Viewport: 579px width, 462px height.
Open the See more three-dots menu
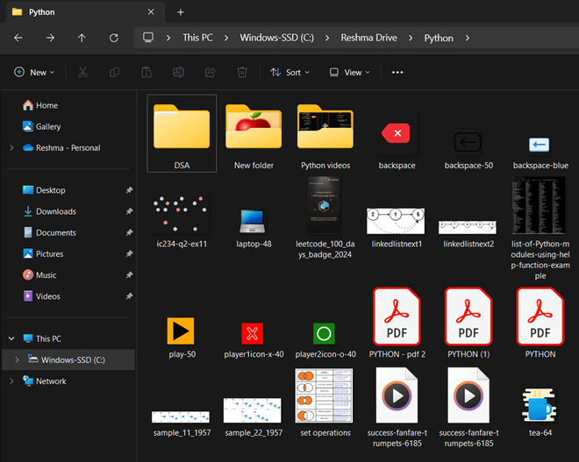click(x=397, y=73)
